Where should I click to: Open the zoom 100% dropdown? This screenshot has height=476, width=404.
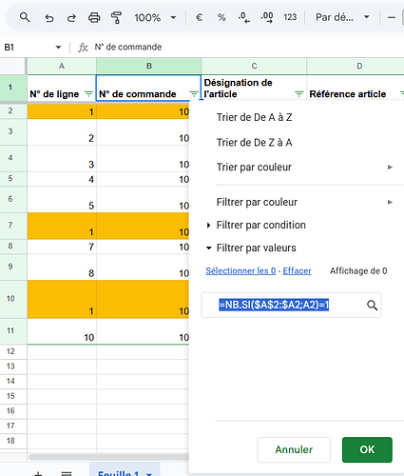pyautogui.click(x=155, y=17)
